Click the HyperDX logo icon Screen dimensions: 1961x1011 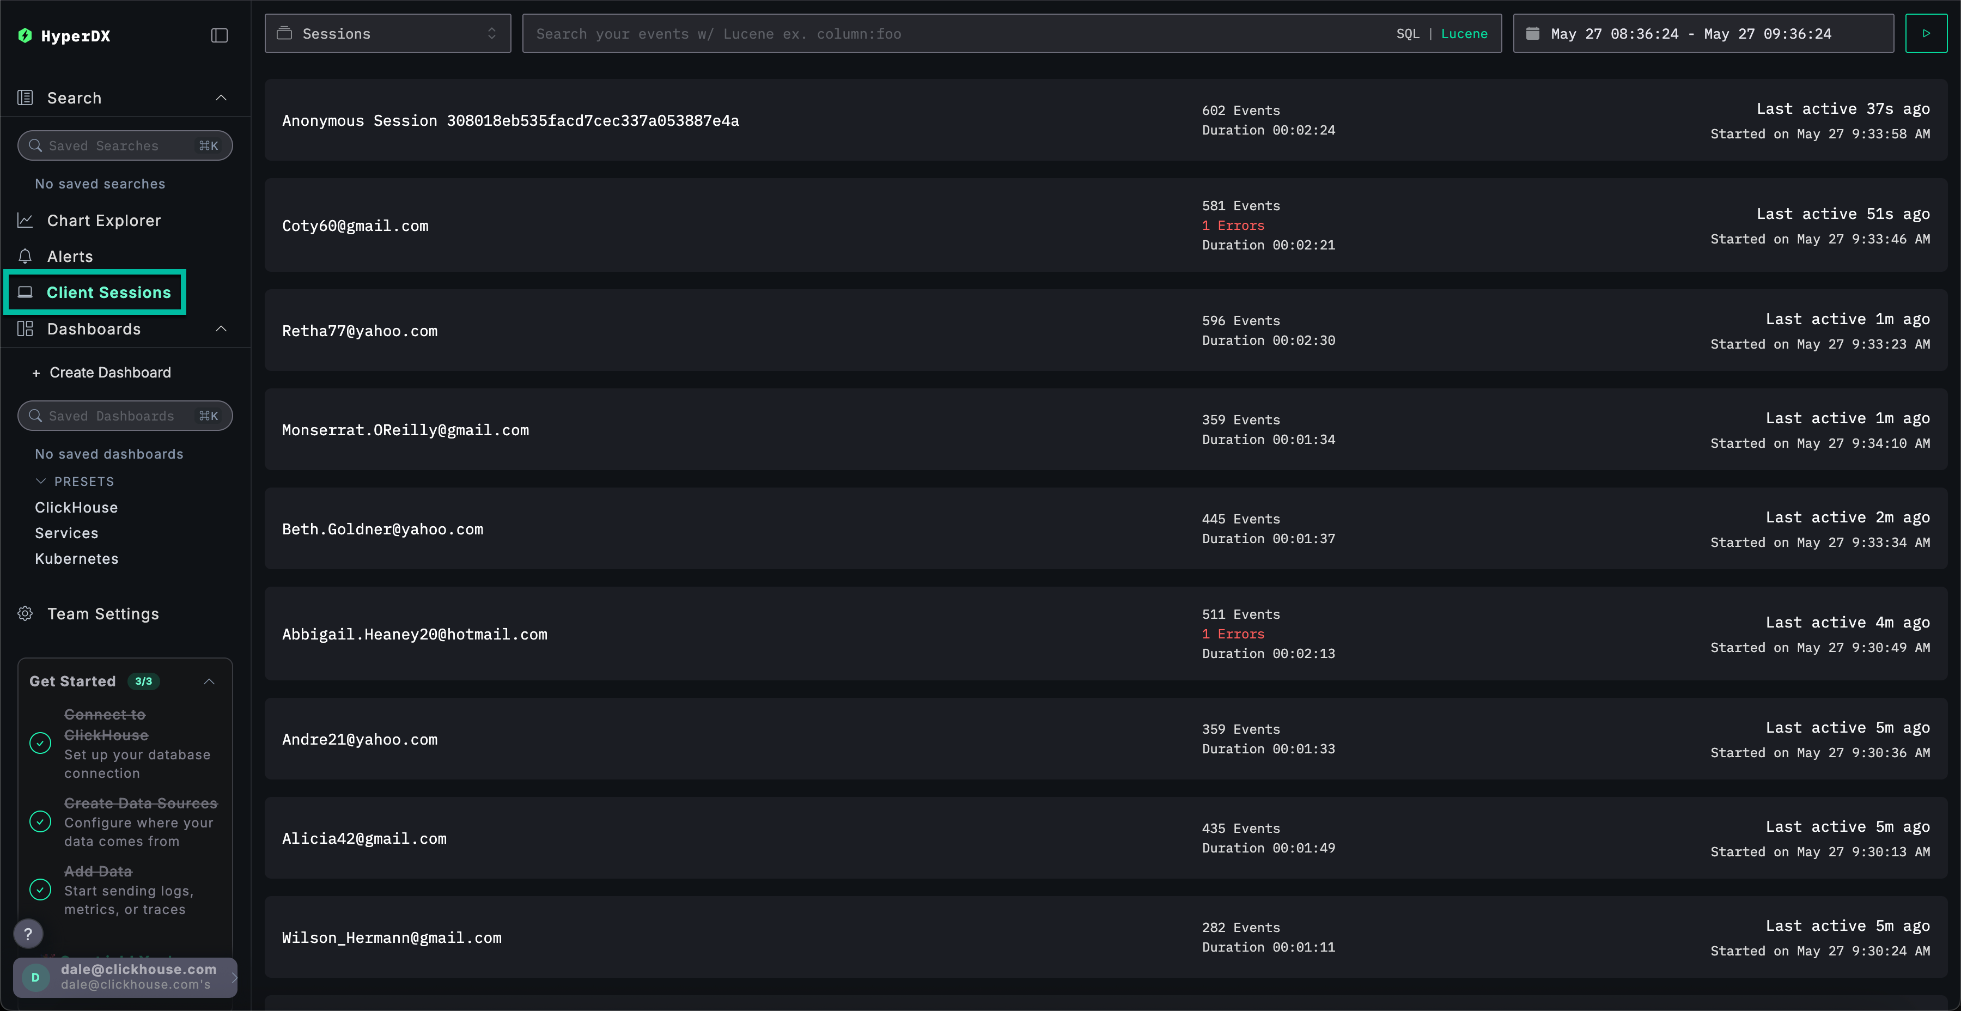(x=25, y=35)
